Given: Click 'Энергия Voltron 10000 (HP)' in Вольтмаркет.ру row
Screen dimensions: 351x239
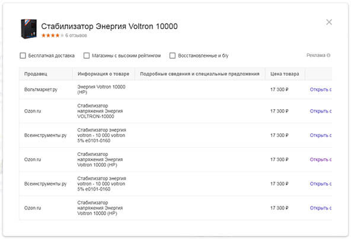Looking at the screenshot, I should click(101, 90).
